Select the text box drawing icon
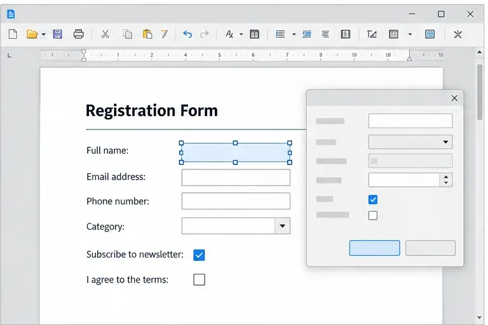Viewport: 488px width, 325px height. point(372,34)
